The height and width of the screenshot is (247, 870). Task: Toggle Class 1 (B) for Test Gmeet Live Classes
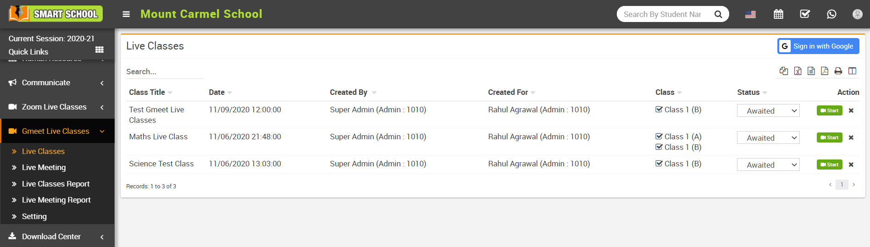coord(659,110)
